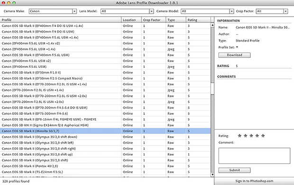Select the TS-E24mm f/3.5L profile
The image size is (294, 185).
pos(105,172)
